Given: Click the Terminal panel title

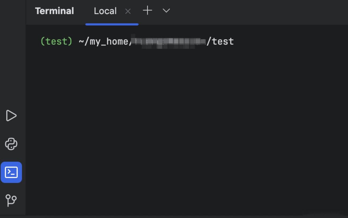Looking at the screenshot, I should coord(54,11).
